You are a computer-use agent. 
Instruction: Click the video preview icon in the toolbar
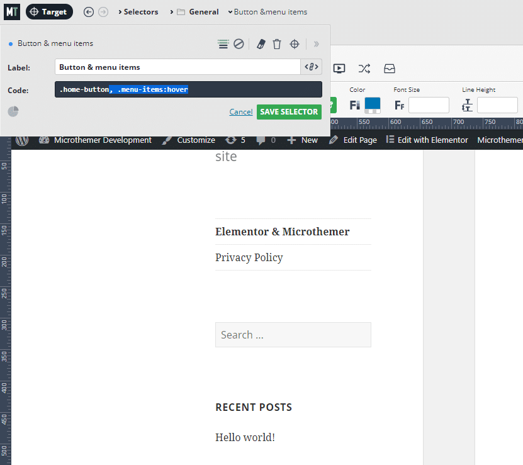point(339,68)
